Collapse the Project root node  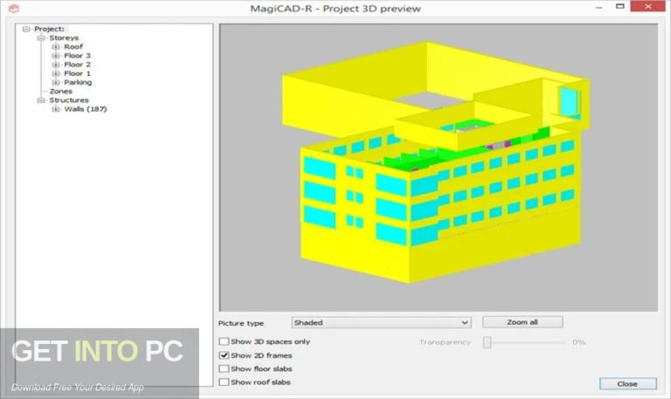click(26, 29)
